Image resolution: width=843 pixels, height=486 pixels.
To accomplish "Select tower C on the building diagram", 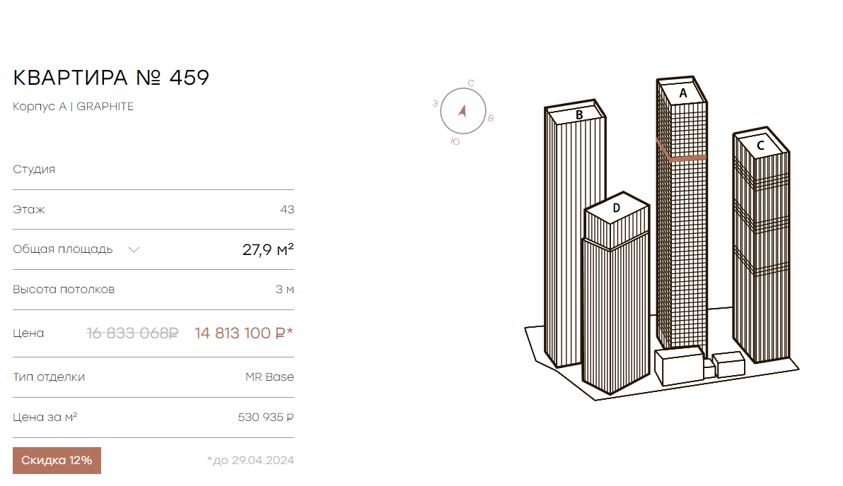I will [x=761, y=247].
